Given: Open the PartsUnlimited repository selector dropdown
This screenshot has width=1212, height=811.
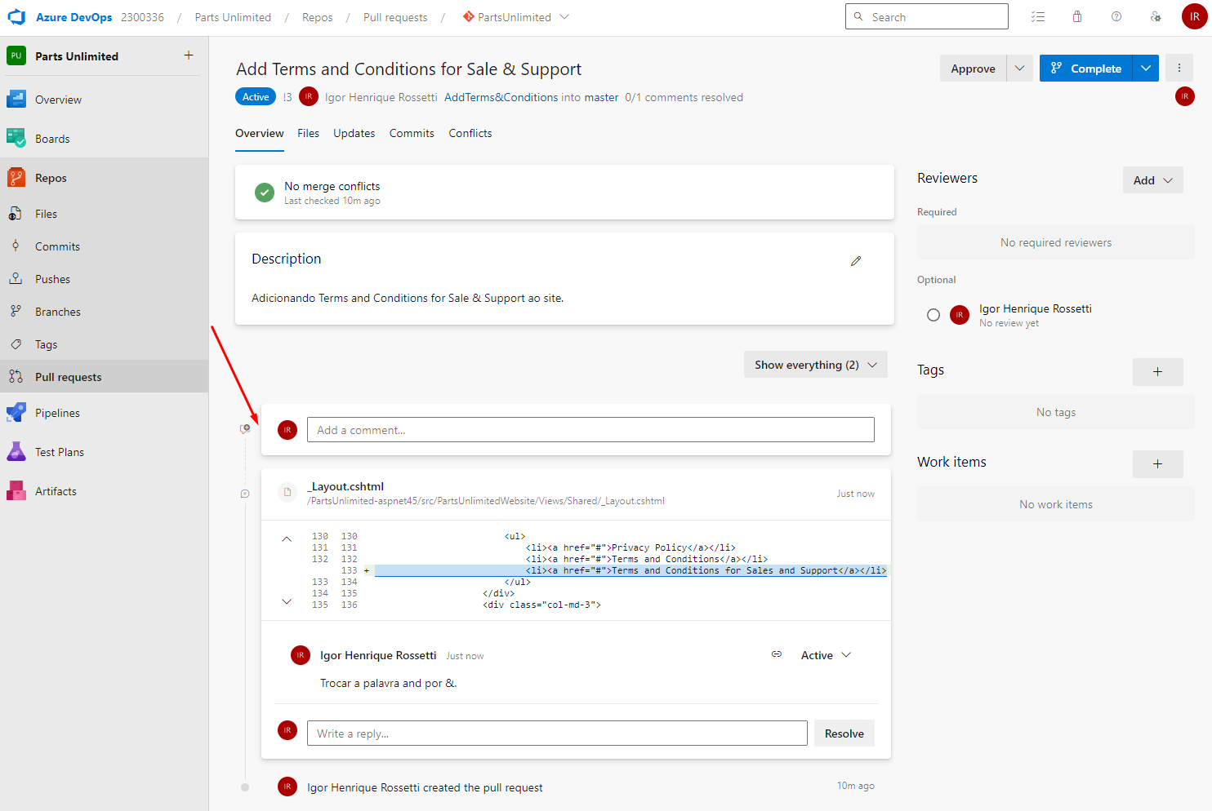Looking at the screenshot, I should click(516, 17).
